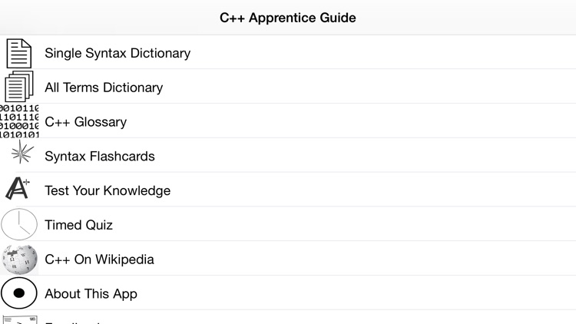Tap the cut-off bottom list row
The width and height of the screenshot is (576, 324).
(x=288, y=317)
